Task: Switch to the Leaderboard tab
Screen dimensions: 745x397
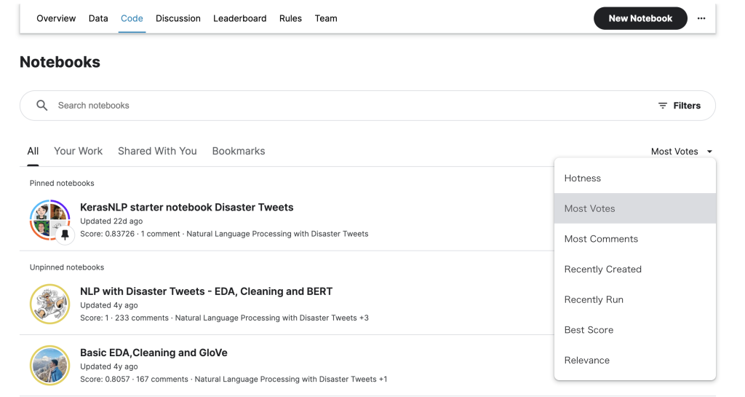Action: pos(239,18)
